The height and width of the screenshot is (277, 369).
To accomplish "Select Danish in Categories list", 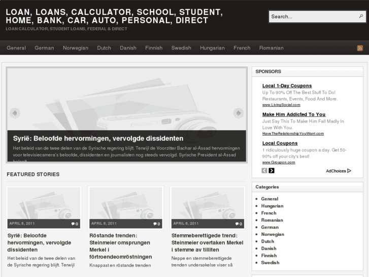I will (269, 249).
